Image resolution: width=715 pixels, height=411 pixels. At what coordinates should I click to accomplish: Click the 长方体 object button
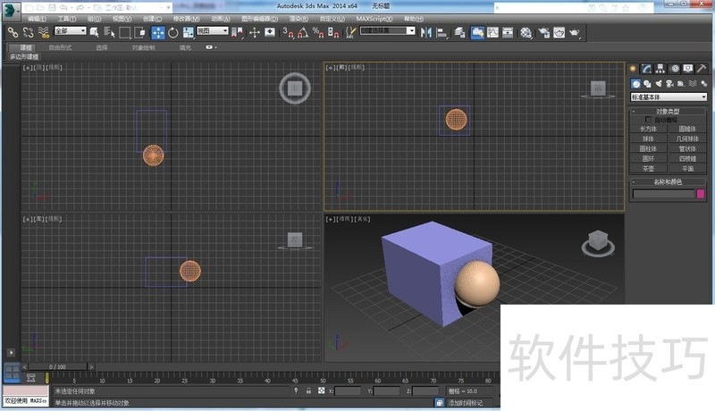649,129
